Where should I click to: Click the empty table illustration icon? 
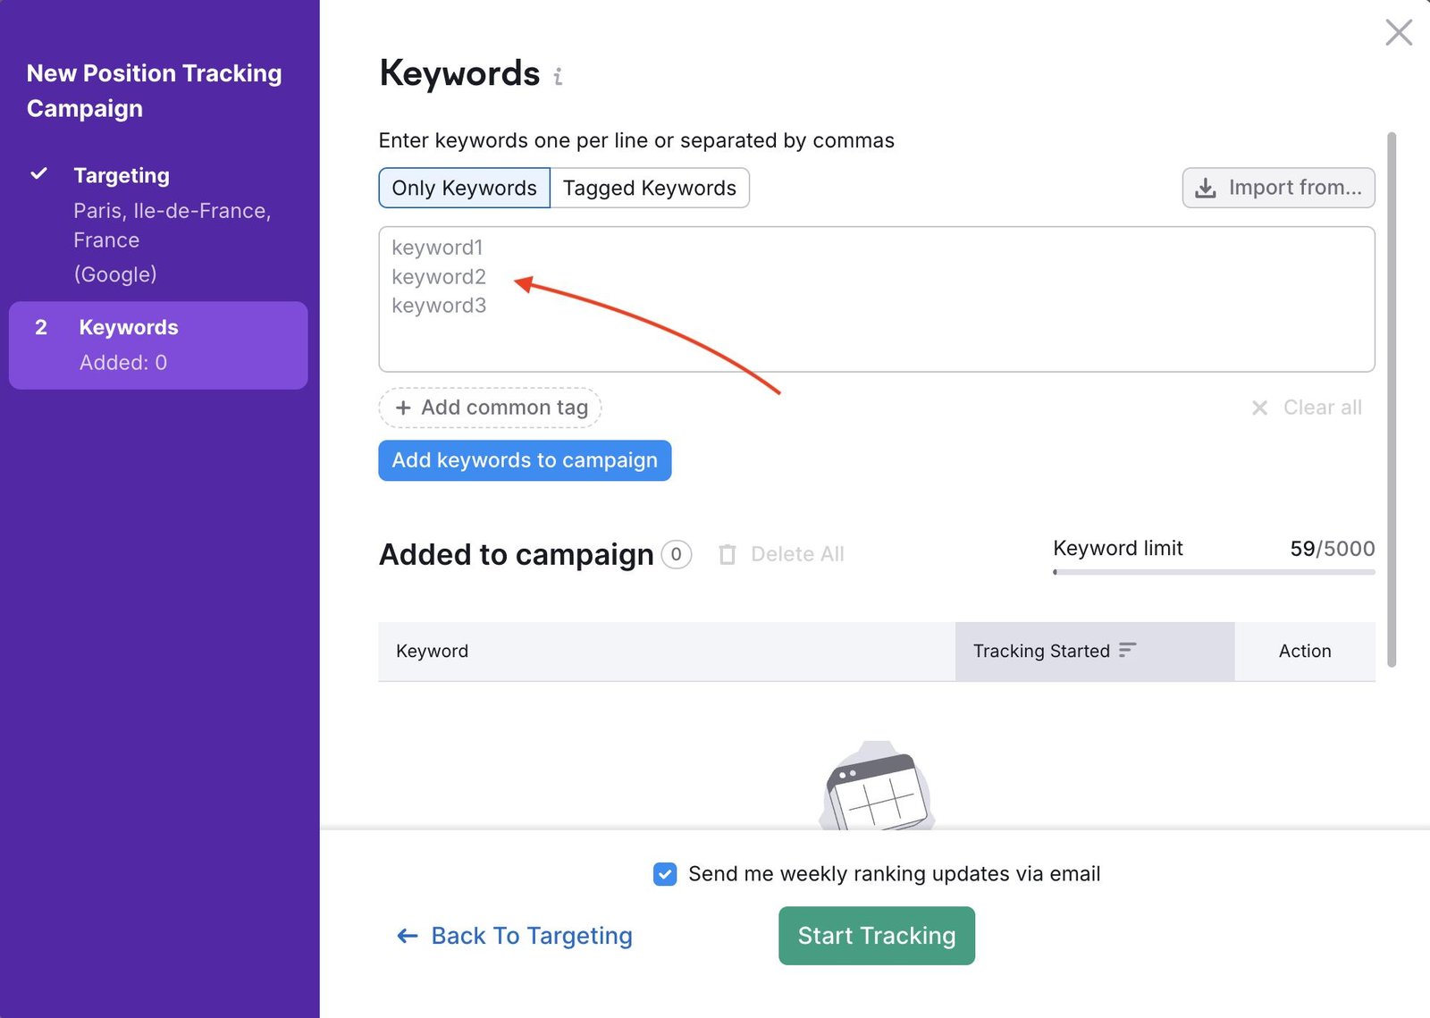pos(877,787)
